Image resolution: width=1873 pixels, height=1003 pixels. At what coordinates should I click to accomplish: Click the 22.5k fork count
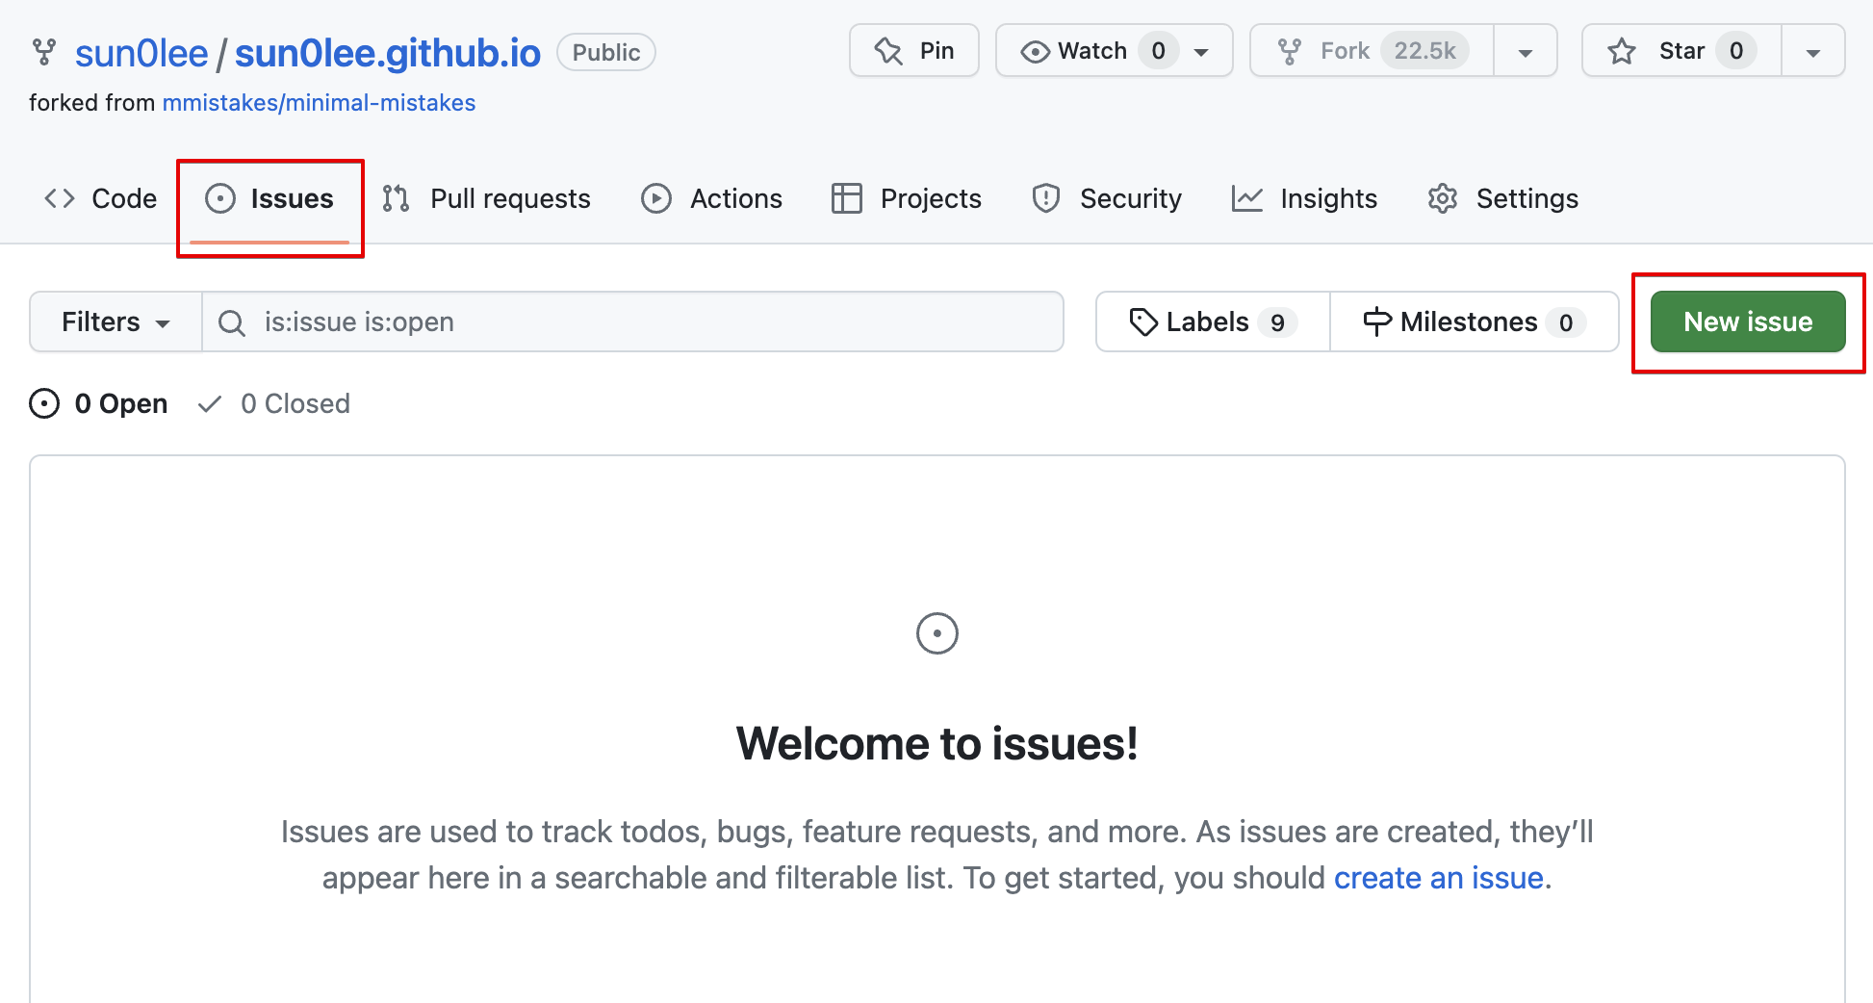point(1425,50)
